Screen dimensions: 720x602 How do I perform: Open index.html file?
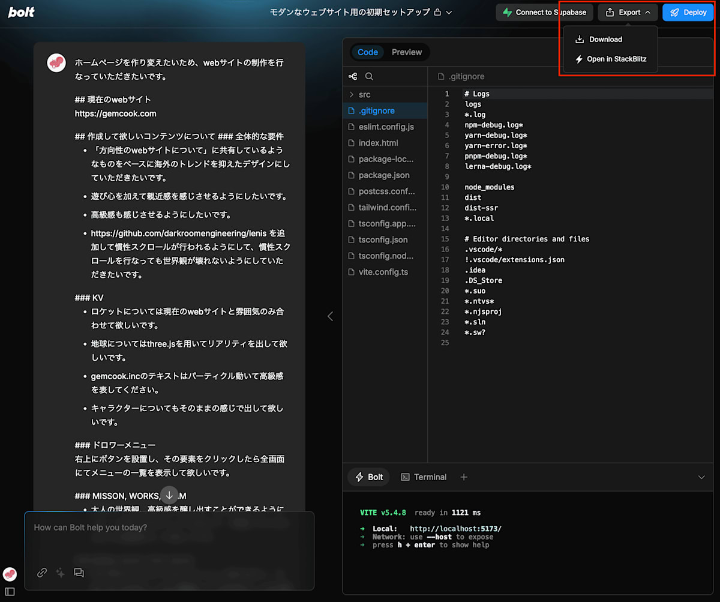pos(385,143)
